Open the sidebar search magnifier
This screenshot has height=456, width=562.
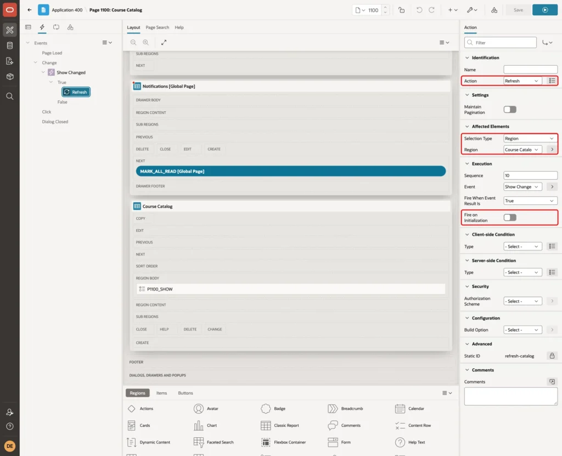[x=10, y=96]
